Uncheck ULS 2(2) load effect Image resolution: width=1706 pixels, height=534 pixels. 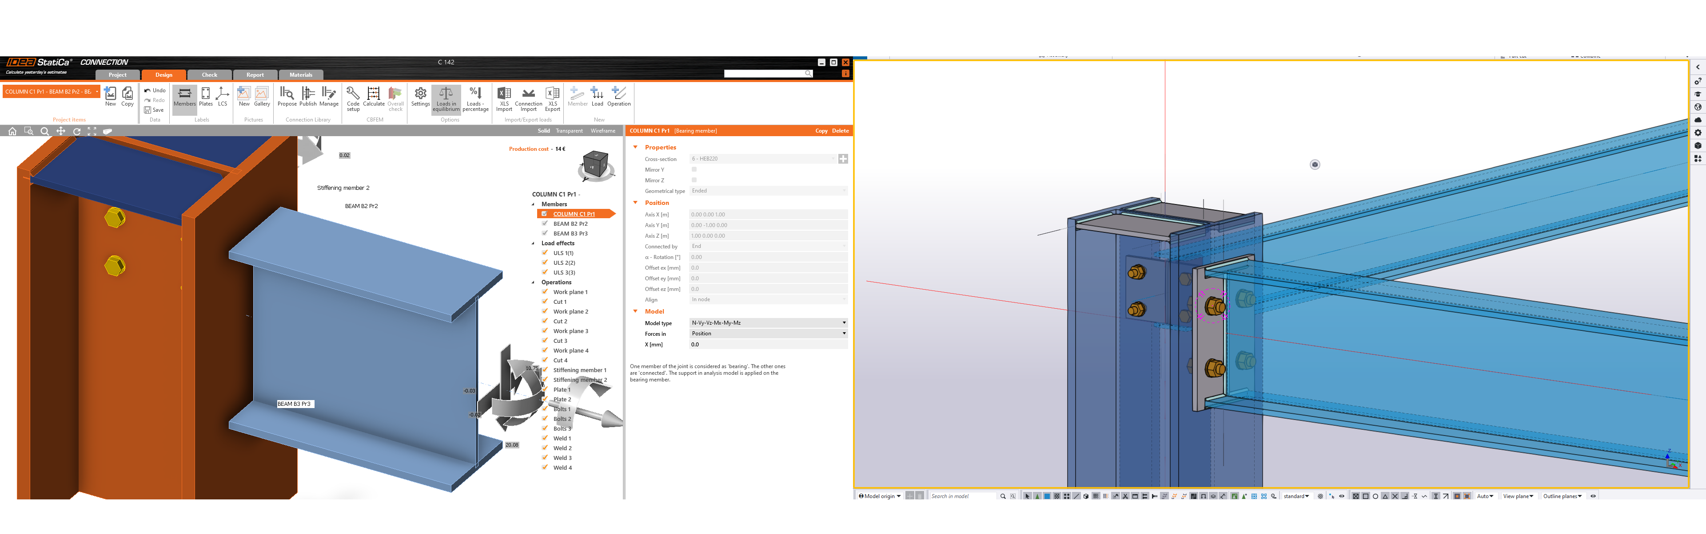tap(544, 263)
